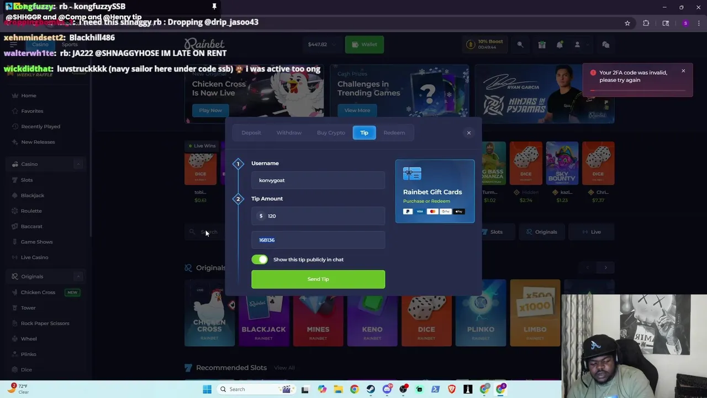This screenshot has height=398, width=707.
Task: Close the wallet tip dialog
Action: pyautogui.click(x=469, y=133)
